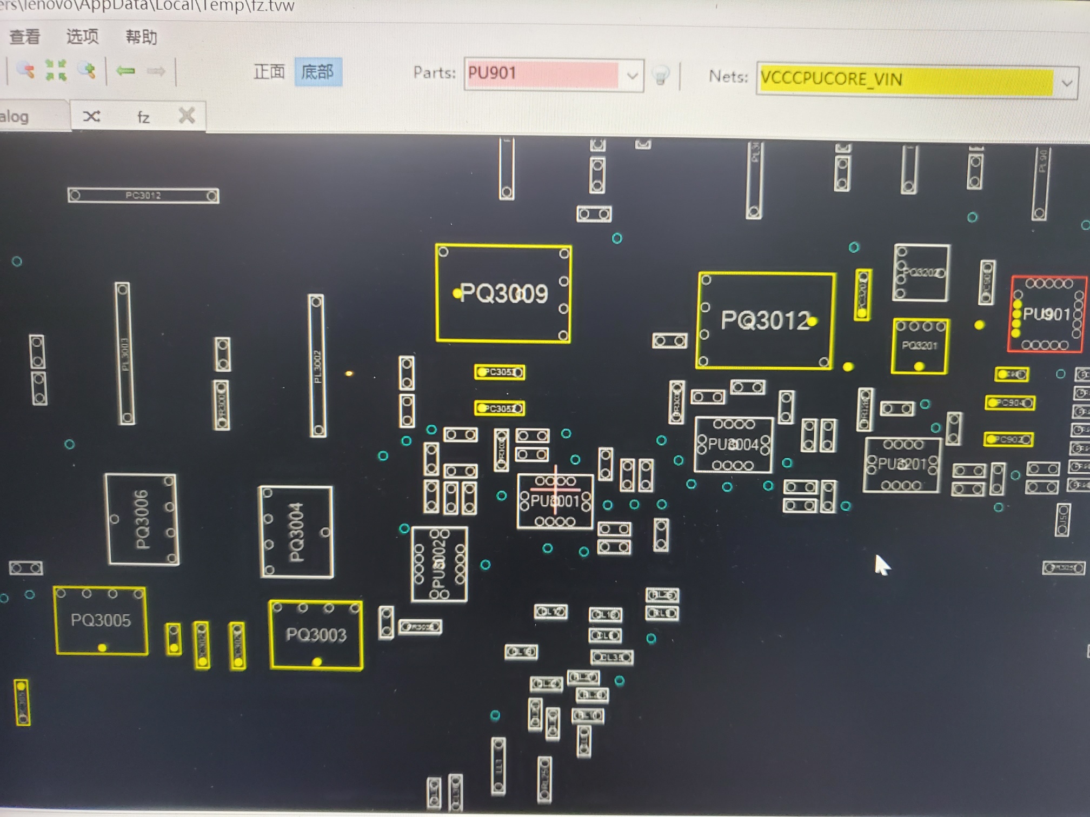Close the fz tab with X
Screen dimensions: 1090x817
click(187, 116)
